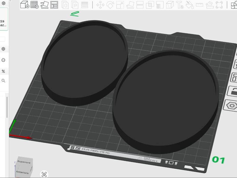
Task: Select the Assemble tool icon
Action: (209, 5)
